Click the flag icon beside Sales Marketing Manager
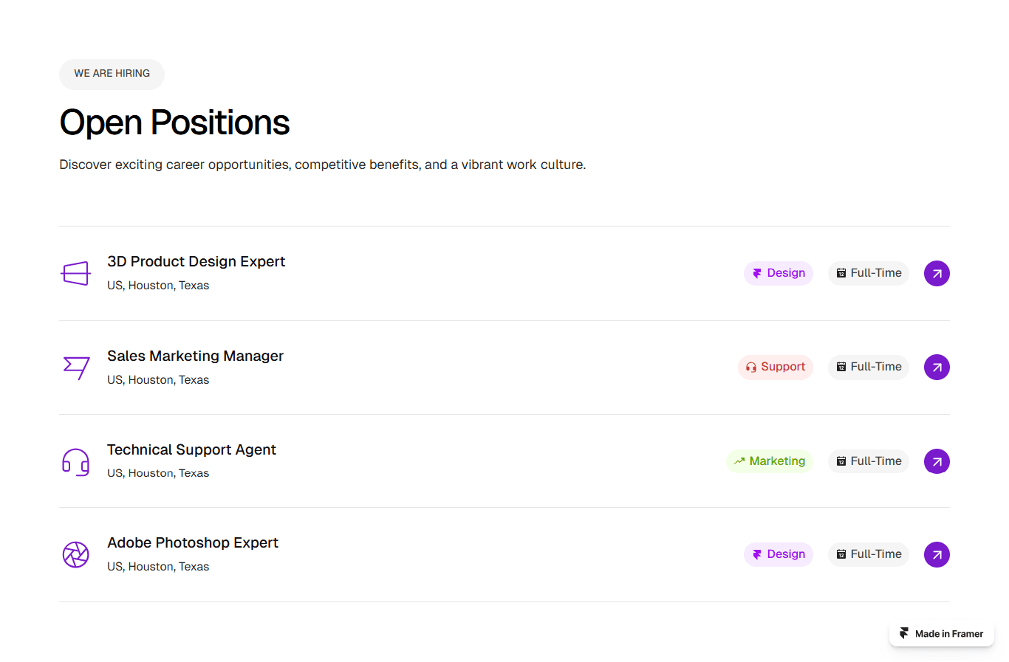The width and height of the screenshot is (1009, 662). click(76, 367)
